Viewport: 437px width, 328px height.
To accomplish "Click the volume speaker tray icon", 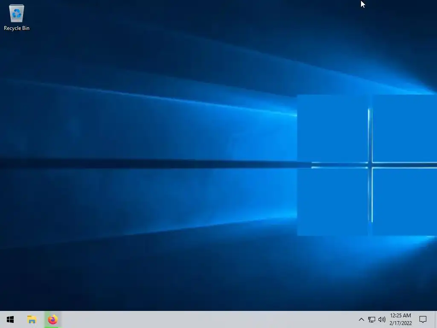I will click(382, 319).
